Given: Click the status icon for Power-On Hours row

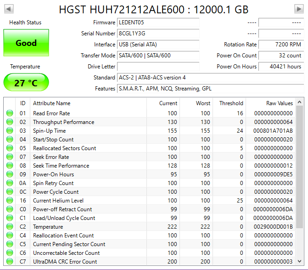Looking at the screenshot, I should click(x=9, y=174).
